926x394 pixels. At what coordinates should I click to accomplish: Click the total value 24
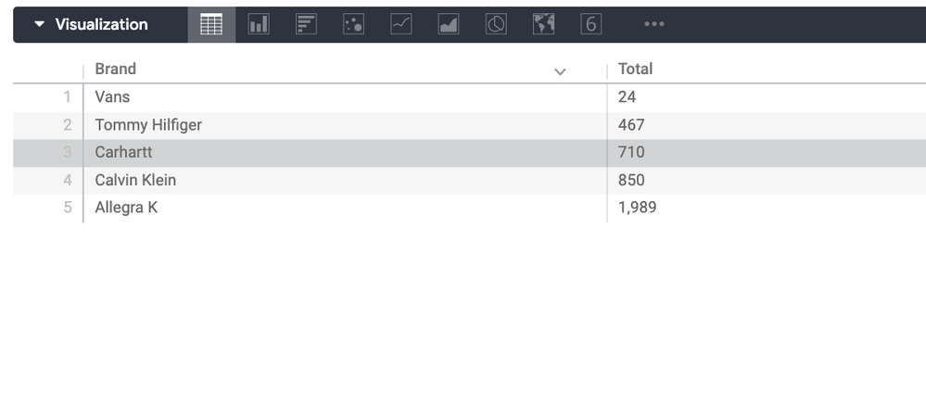628,96
